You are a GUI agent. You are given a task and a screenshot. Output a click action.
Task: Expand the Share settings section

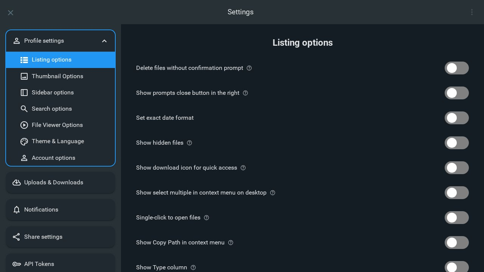[60, 237]
